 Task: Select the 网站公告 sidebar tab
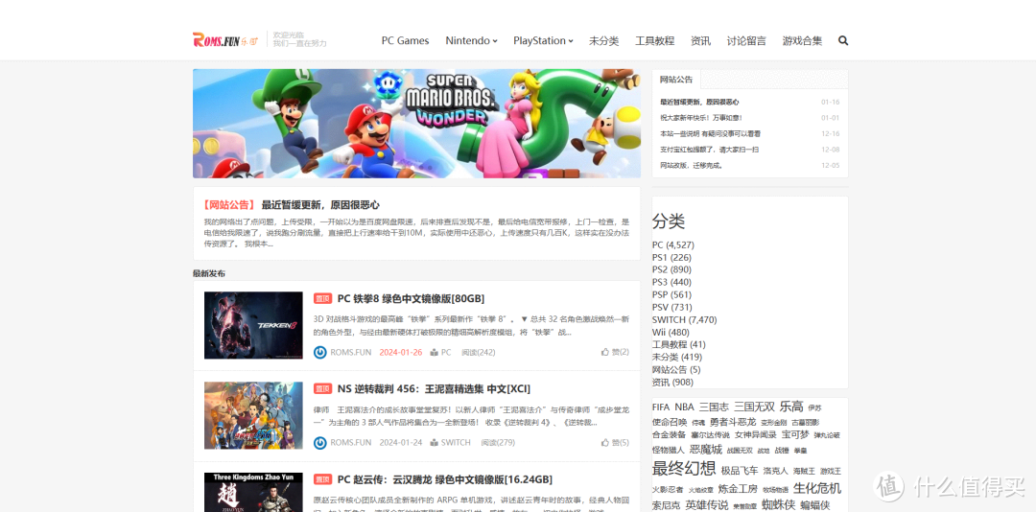tap(676, 80)
